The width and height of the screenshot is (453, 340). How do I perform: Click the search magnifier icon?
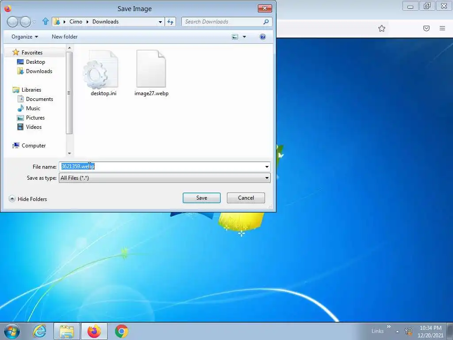266,22
